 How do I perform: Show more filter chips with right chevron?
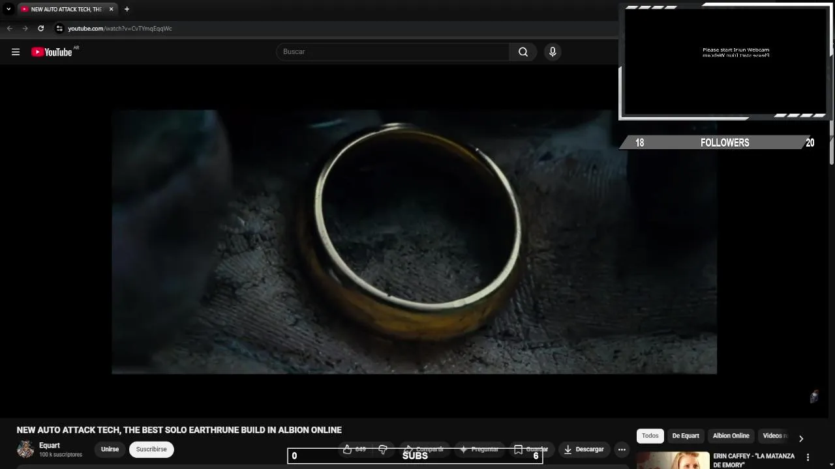(x=801, y=438)
